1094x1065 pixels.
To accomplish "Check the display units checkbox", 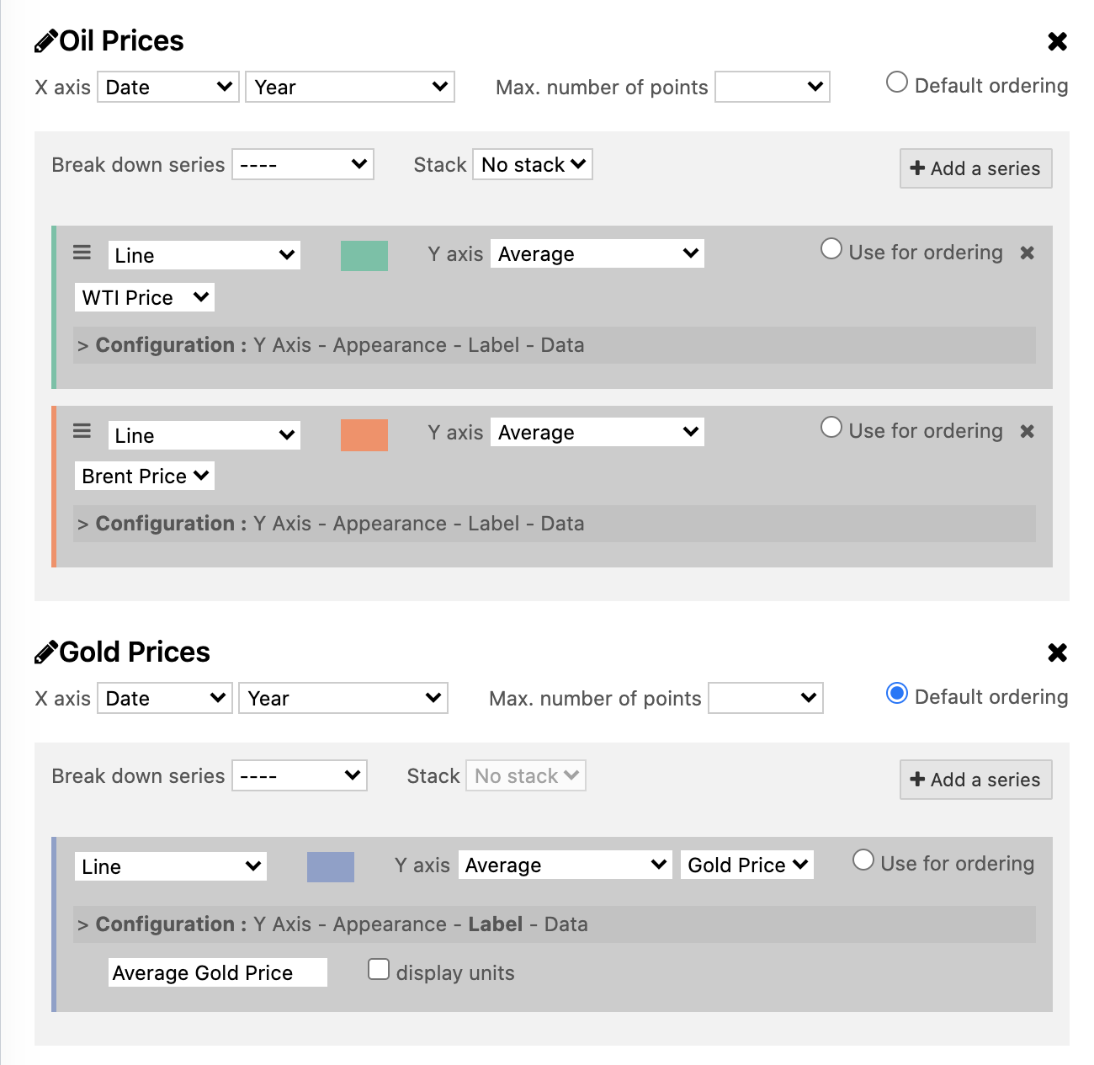I will pos(379,970).
